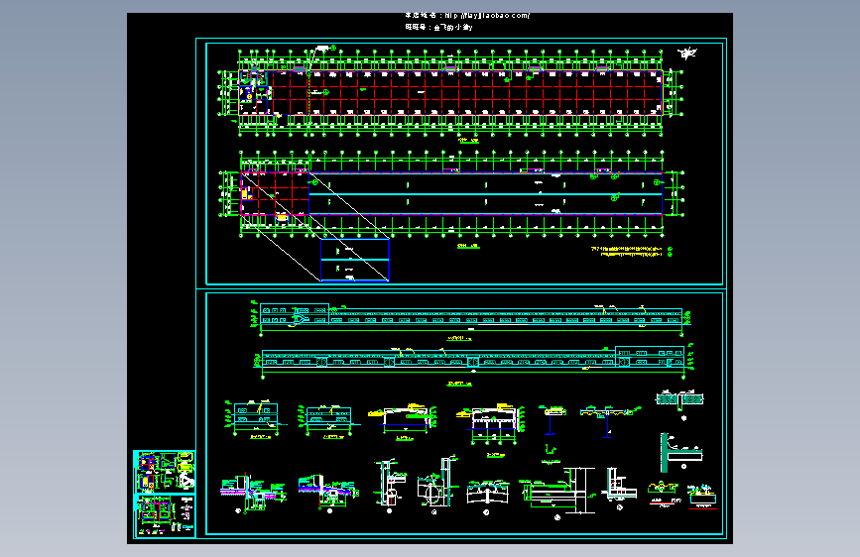860x557 pixels.
Task: Select the four-bay cross-section drawing
Action: pos(491,423)
